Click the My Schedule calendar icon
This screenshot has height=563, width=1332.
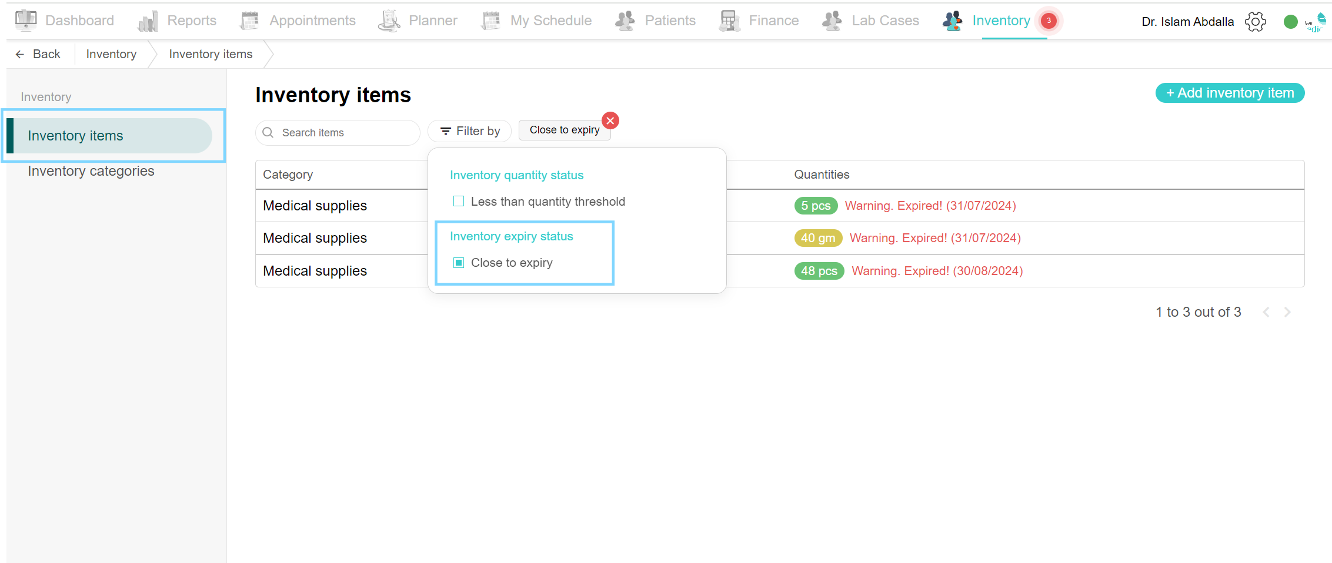[490, 21]
